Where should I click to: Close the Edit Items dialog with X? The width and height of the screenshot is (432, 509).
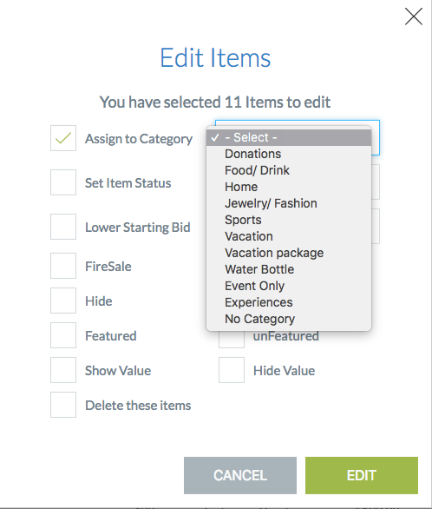(x=414, y=17)
